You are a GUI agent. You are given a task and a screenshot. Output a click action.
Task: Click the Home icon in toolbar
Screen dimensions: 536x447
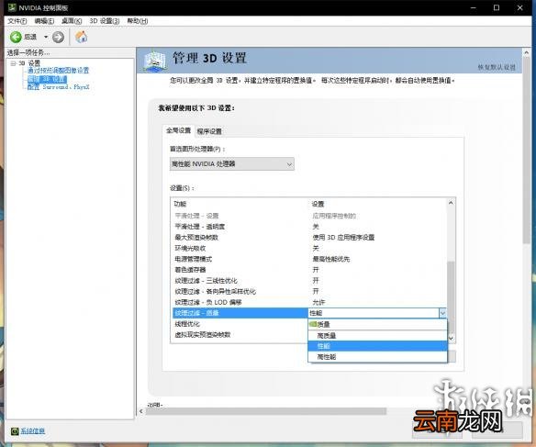click(x=82, y=37)
